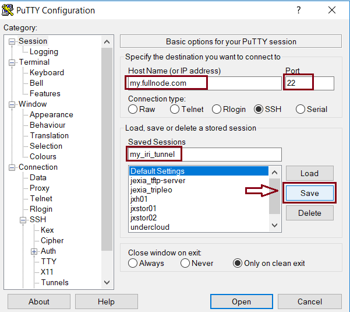Select SSH connection type
The width and height of the screenshot is (350, 312).
point(259,109)
